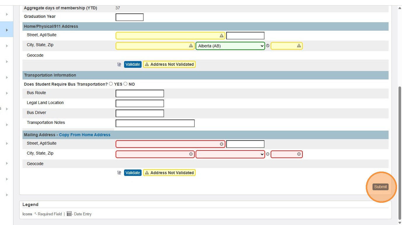
Task: Click the check icon beside Alberta (AB) dropdown
Action: pyautogui.click(x=268, y=46)
